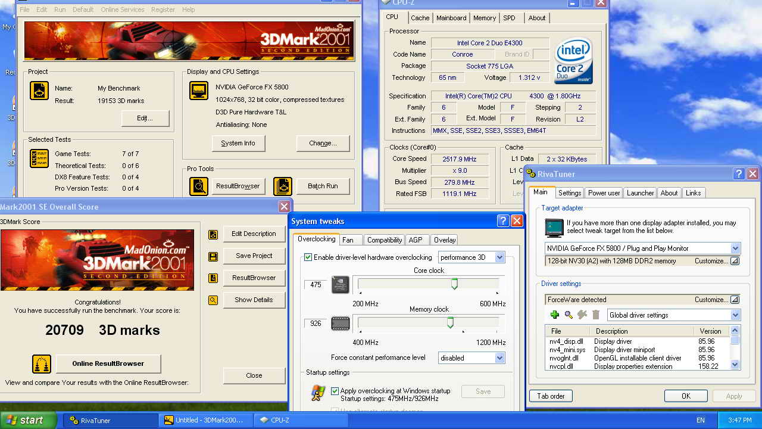Select the nv4_disp.dll row in driver list

click(x=637, y=341)
